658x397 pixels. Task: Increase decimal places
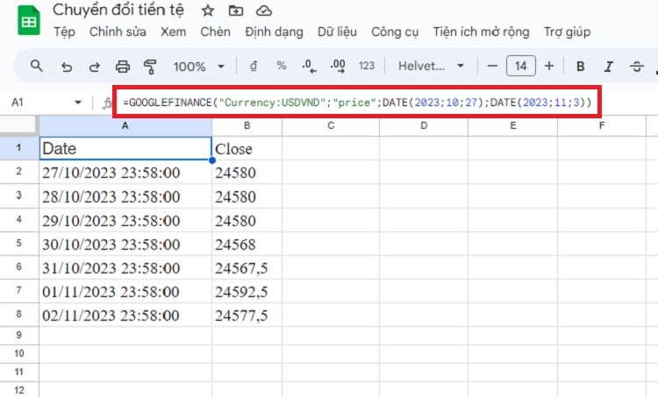pyautogui.click(x=338, y=67)
